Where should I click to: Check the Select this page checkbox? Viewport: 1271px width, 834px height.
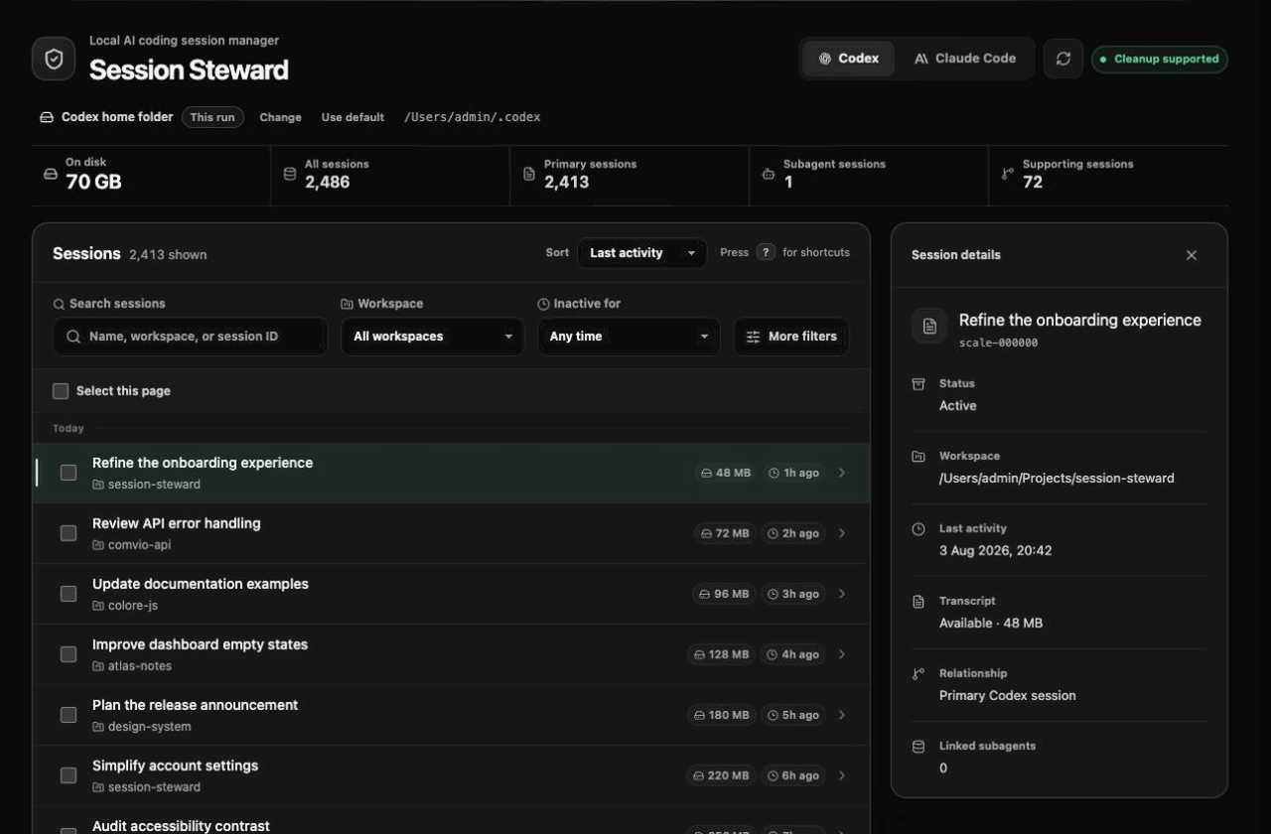(x=61, y=391)
